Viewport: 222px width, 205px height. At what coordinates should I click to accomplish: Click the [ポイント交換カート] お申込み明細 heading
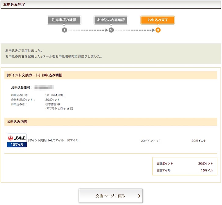tap(34, 75)
